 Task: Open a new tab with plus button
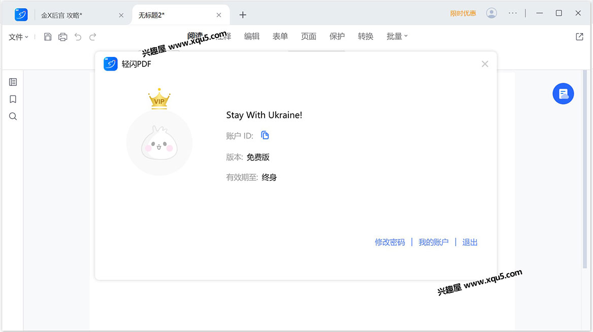[x=243, y=15]
